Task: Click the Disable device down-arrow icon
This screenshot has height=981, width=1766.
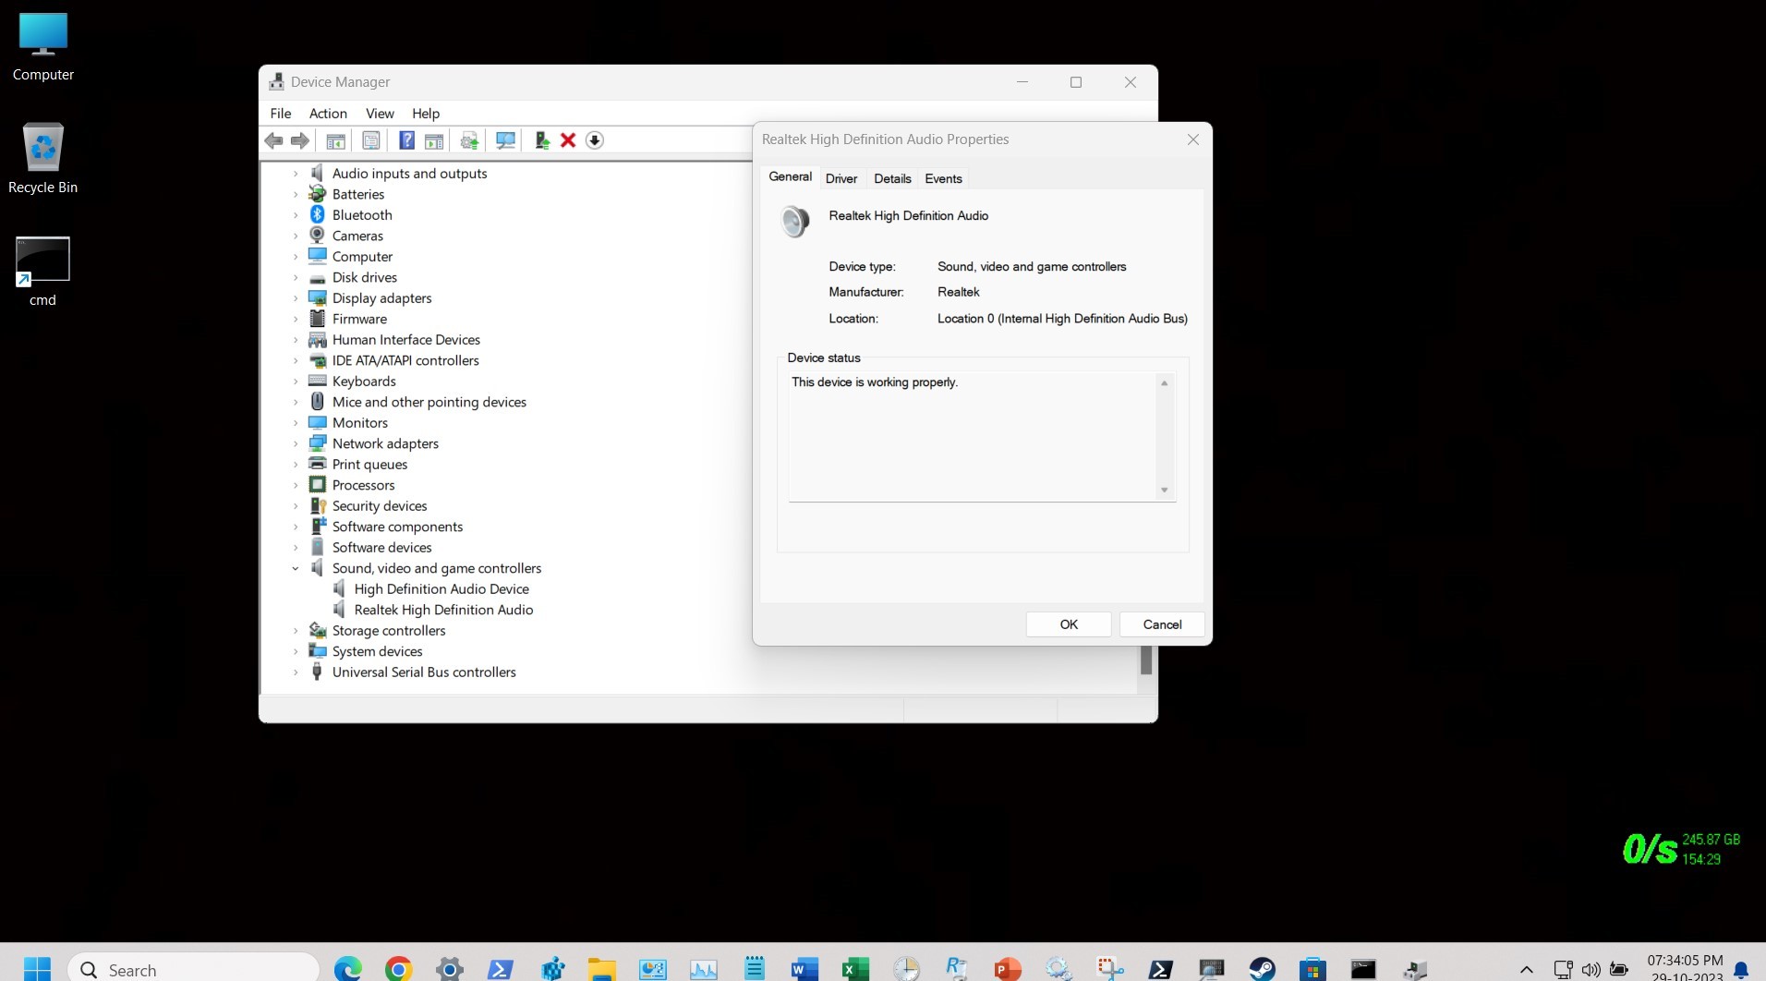Action: [595, 140]
